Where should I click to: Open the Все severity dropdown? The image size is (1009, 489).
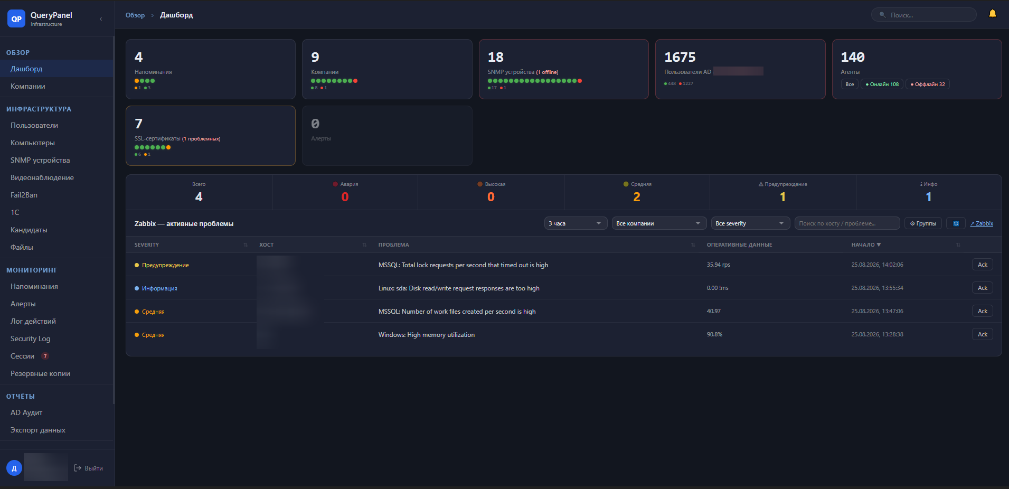[x=750, y=223]
